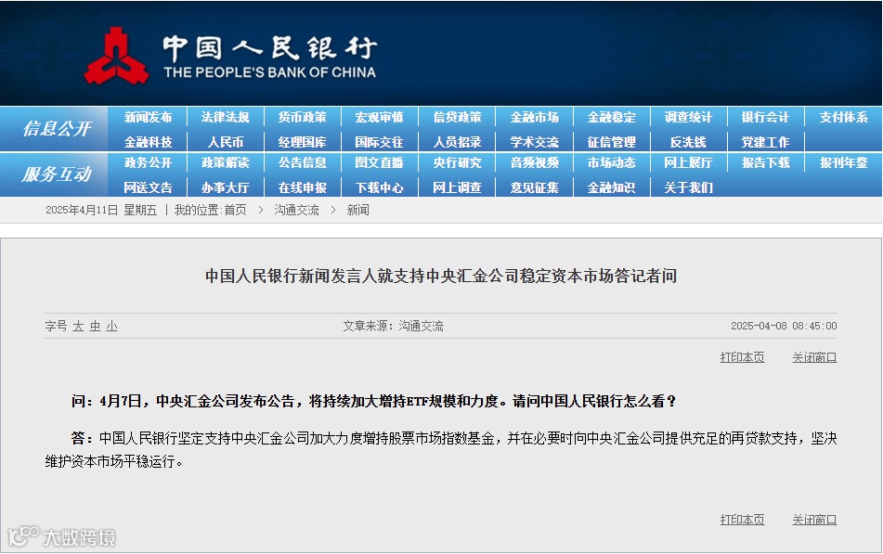
Task: Click 信息公开 section header
Action: [x=57, y=129]
